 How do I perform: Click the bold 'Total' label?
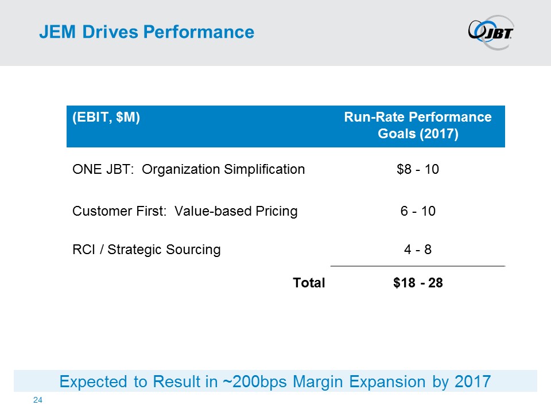pyautogui.click(x=309, y=283)
